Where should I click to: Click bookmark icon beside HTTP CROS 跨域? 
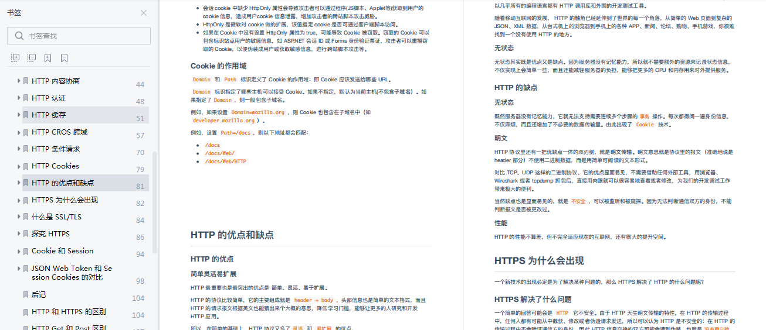pos(26,132)
